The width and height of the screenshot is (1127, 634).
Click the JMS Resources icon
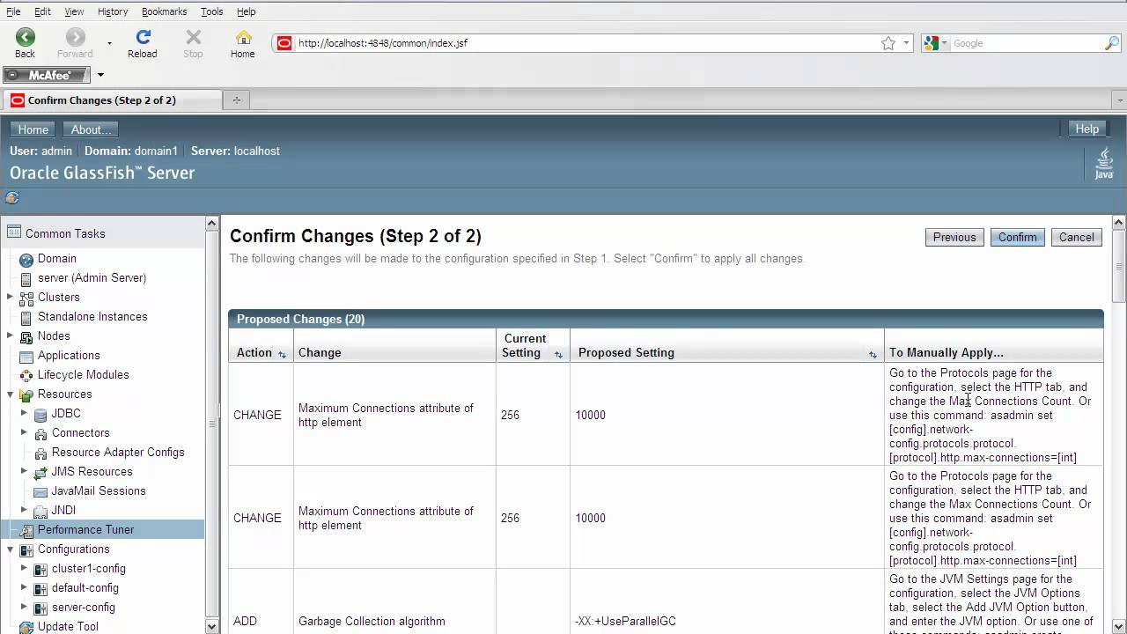point(41,472)
